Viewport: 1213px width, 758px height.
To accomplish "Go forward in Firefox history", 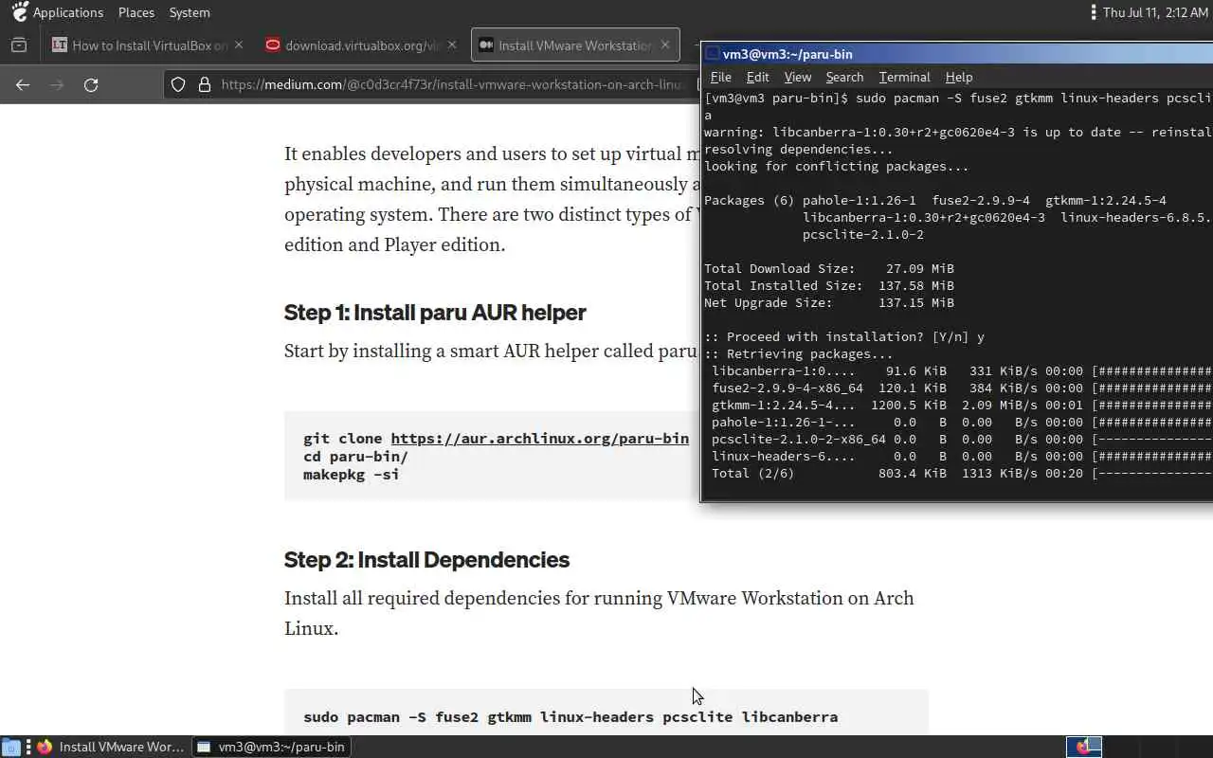I will (x=57, y=84).
